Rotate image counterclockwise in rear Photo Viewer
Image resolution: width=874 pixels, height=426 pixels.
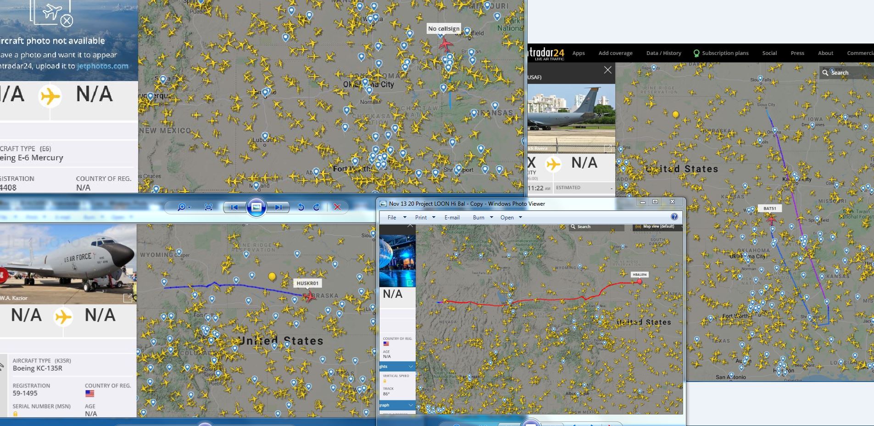pos(301,207)
